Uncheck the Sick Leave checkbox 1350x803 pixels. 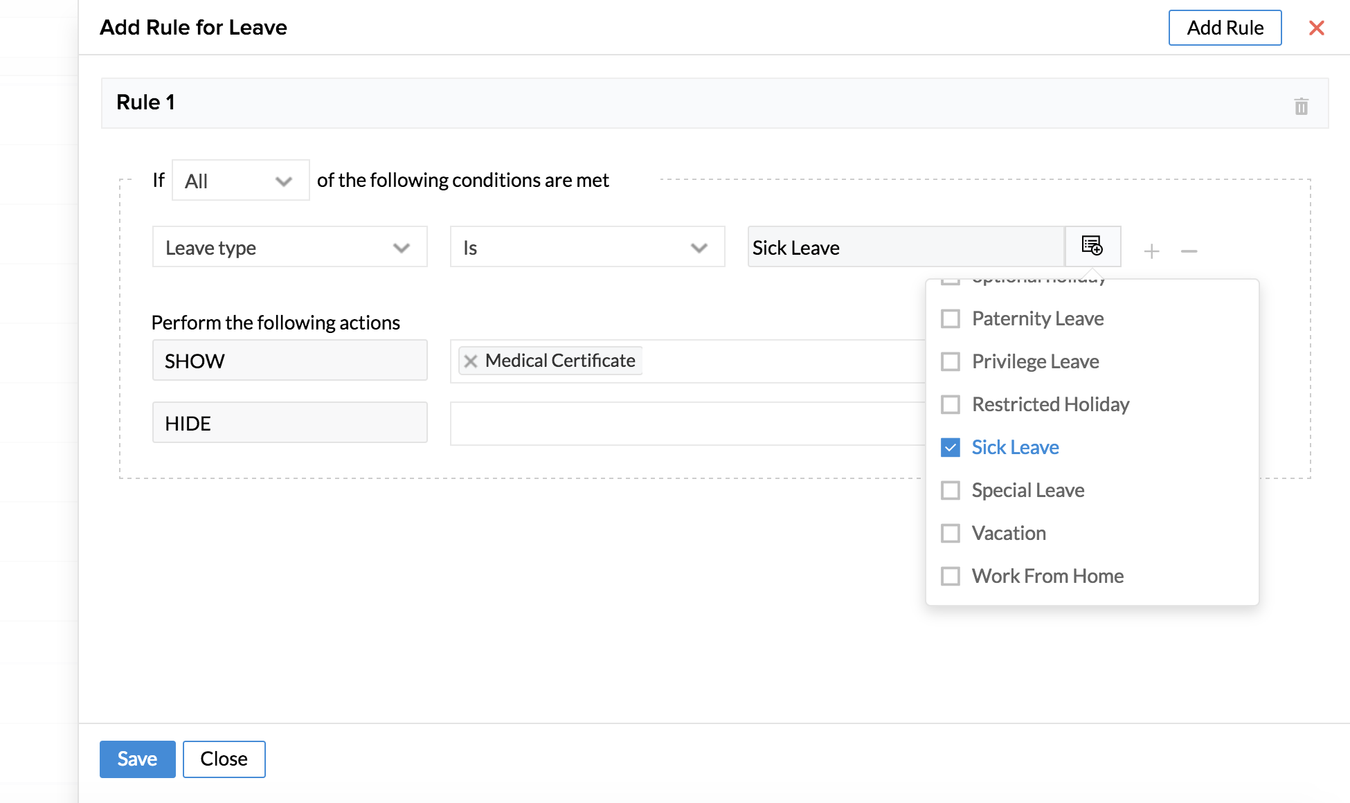(951, 447)
